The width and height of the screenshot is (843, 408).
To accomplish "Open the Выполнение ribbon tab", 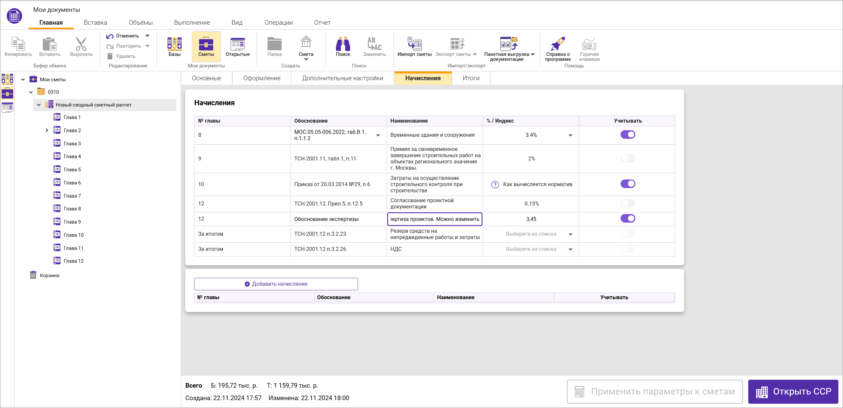I will tap(192, 22).
